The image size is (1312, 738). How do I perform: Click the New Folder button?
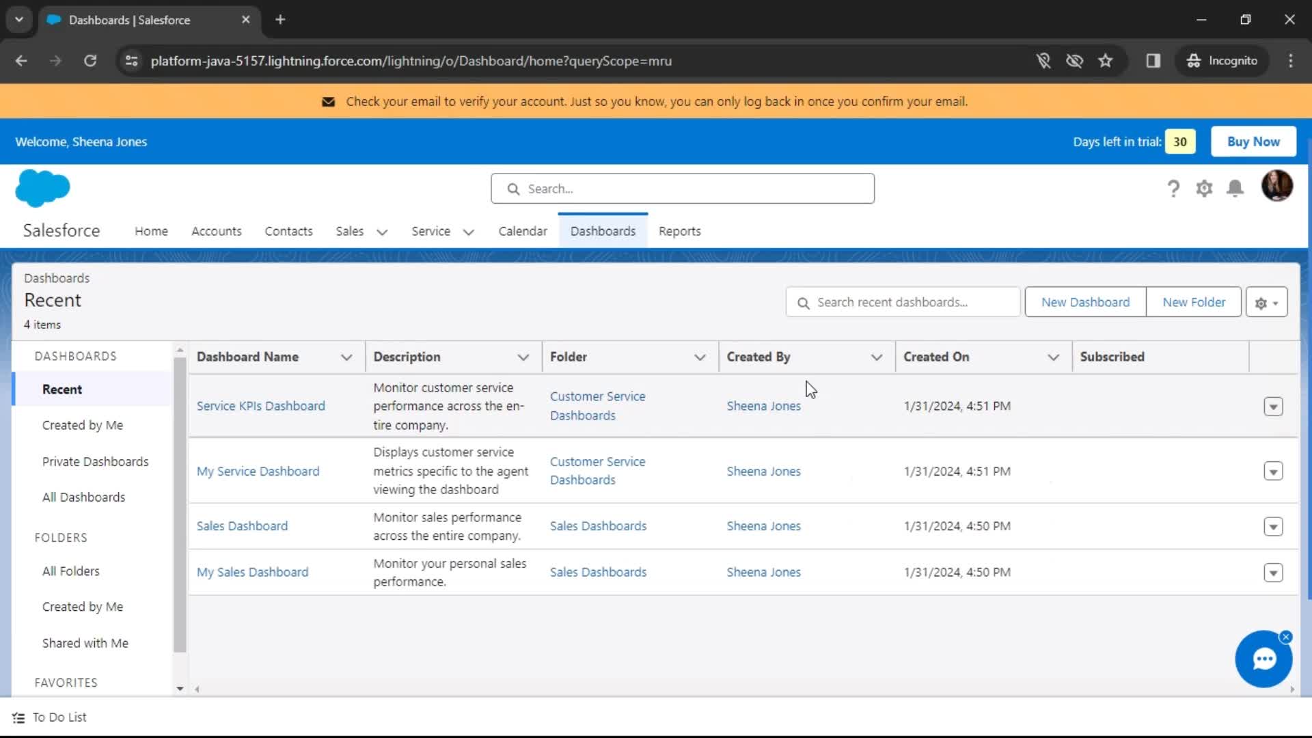pyautogui.click(x=1194, y=302)
